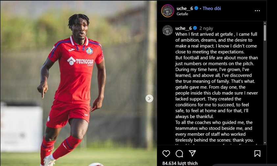Click Theo dõi to follow uche__6
Image resolution: width=277 pixels, height=166 pixels.
(x=212, y=8)
